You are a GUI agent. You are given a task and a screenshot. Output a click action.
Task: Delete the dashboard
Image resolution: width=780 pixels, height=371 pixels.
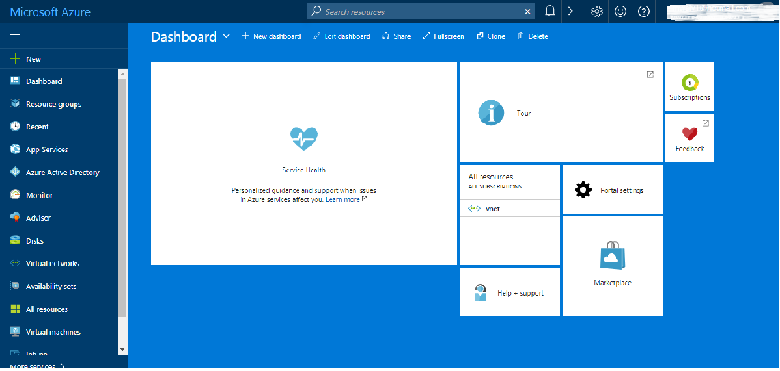pyautogui.click(x=533, y=36)
